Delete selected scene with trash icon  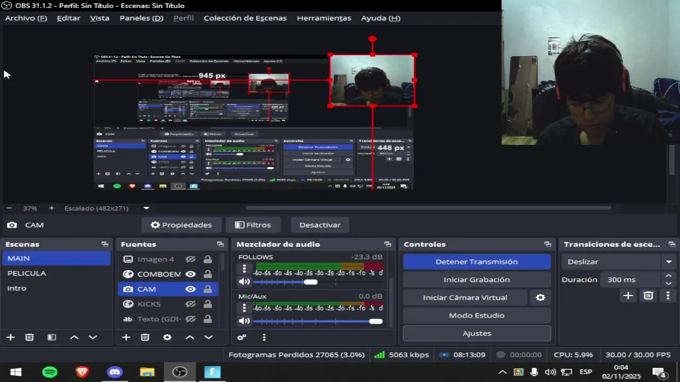point(30,337)
